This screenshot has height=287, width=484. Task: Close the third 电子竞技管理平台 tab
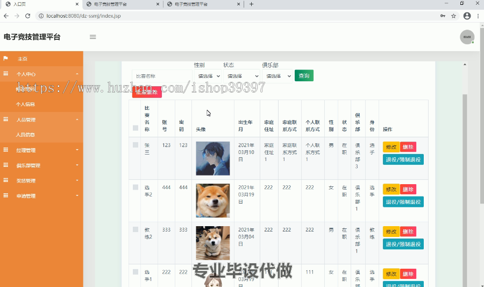coord(238,4)
